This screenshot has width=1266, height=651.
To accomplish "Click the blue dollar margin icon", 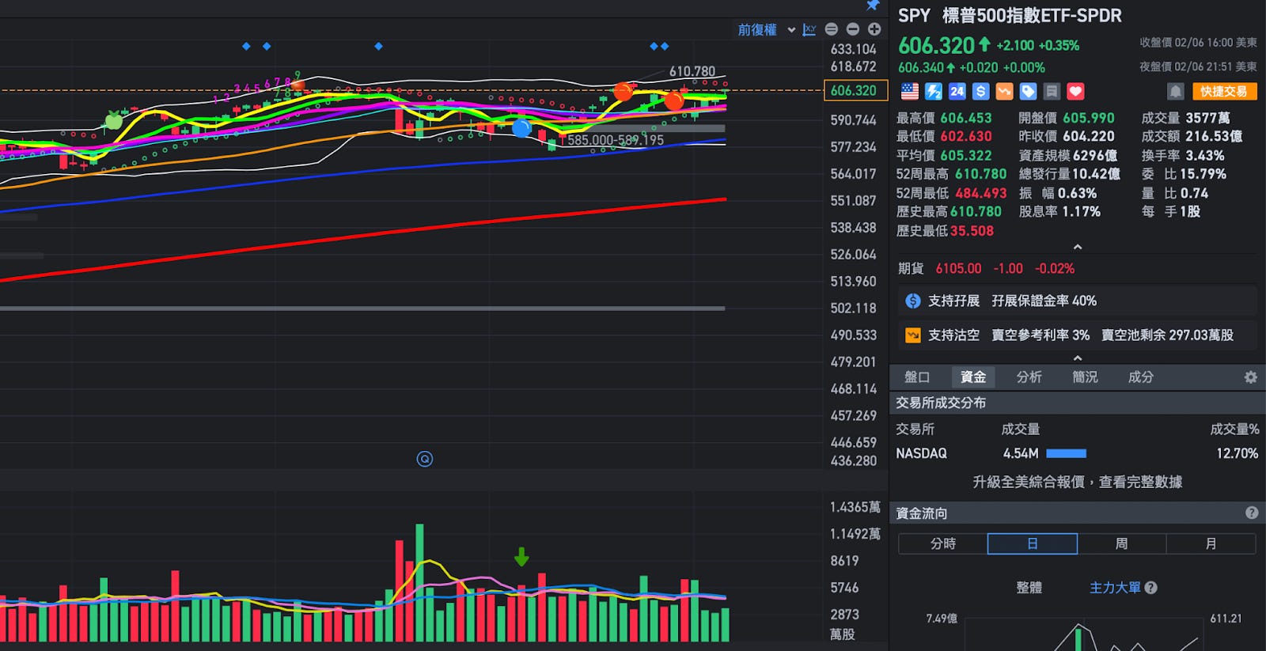I will click(981, 92).
